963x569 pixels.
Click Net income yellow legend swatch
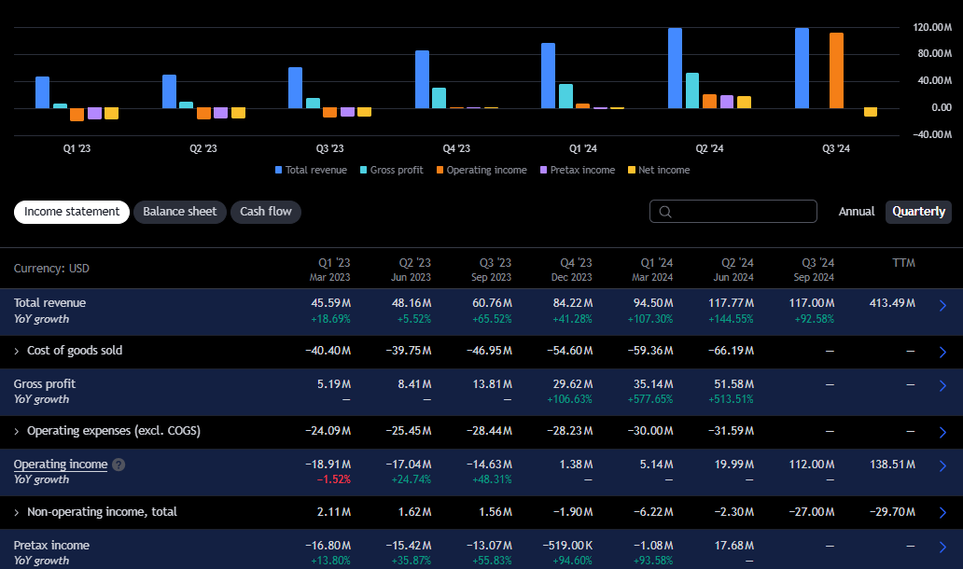(x=632, y=171)
